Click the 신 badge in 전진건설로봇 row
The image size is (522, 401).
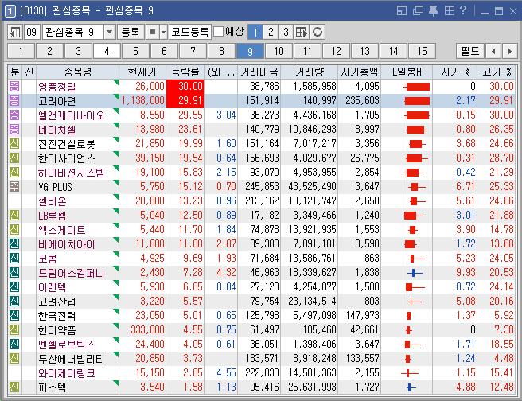[x=14, y=144]
